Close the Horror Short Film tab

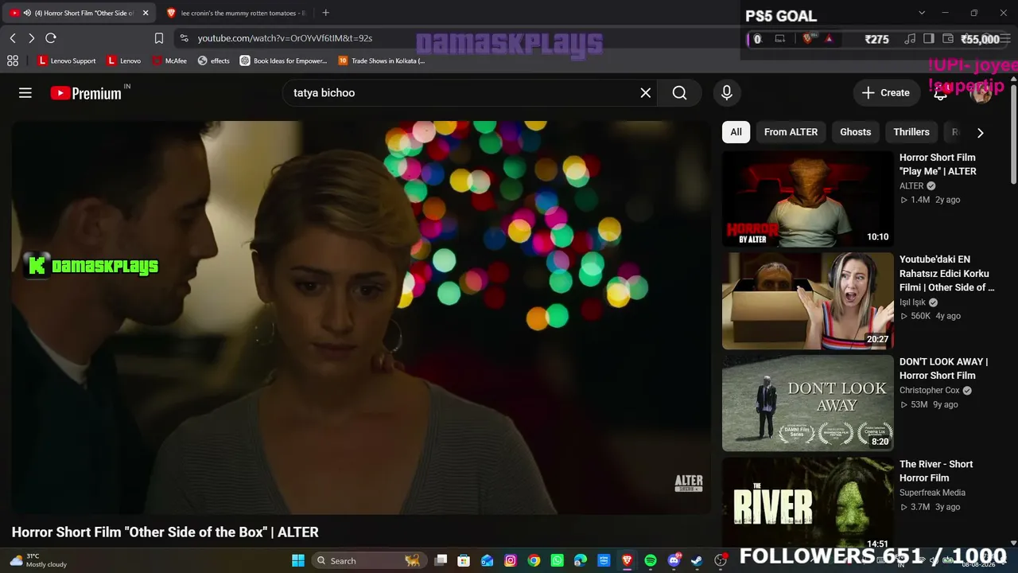click(x=146, y=13)
